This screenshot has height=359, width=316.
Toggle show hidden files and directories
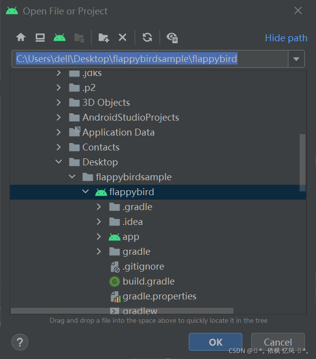(x=172, y=38)
